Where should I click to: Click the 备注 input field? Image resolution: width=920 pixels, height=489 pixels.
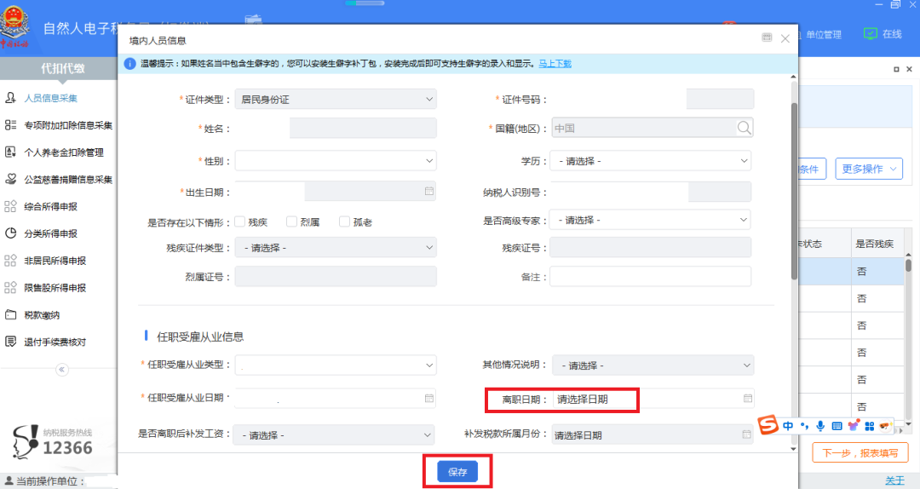(651, 277)
